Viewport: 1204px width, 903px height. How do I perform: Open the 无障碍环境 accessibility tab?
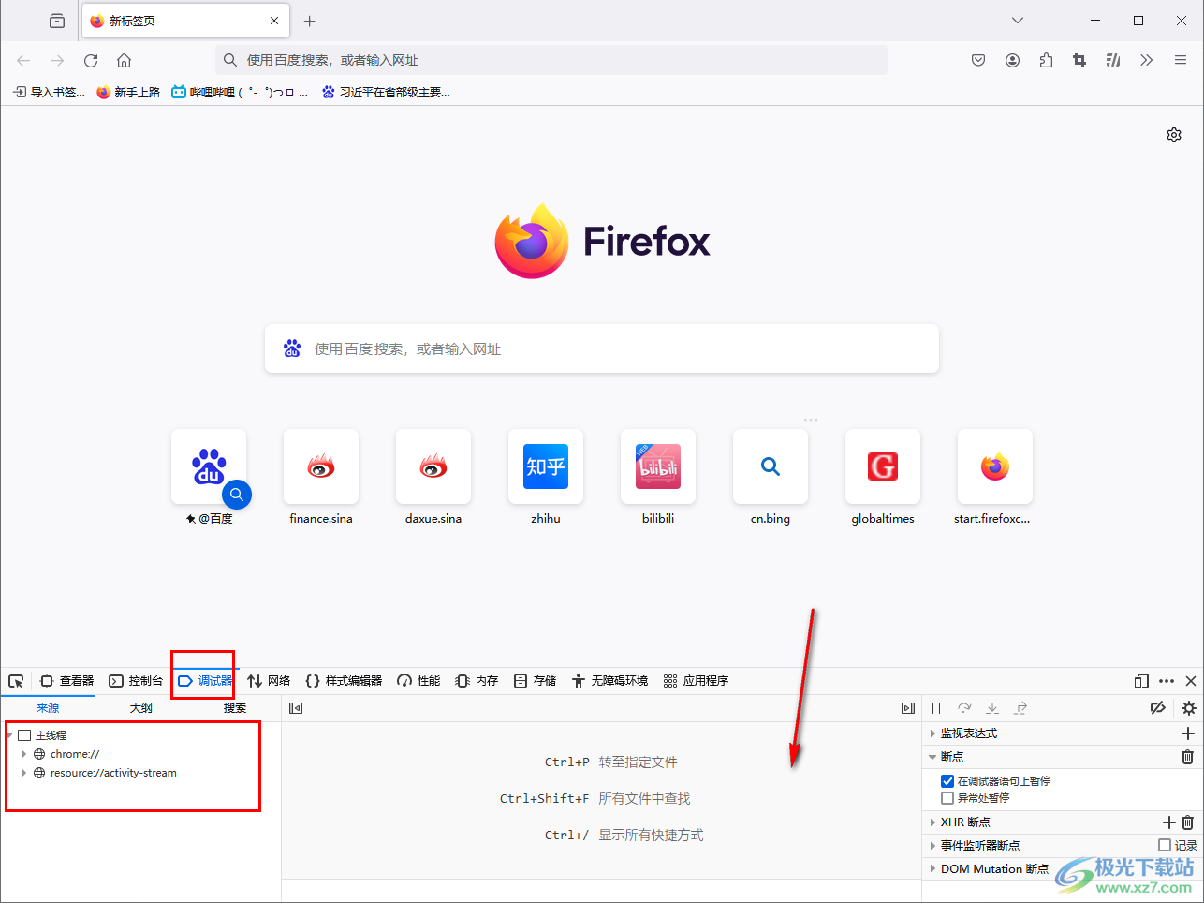click(609, 681)
